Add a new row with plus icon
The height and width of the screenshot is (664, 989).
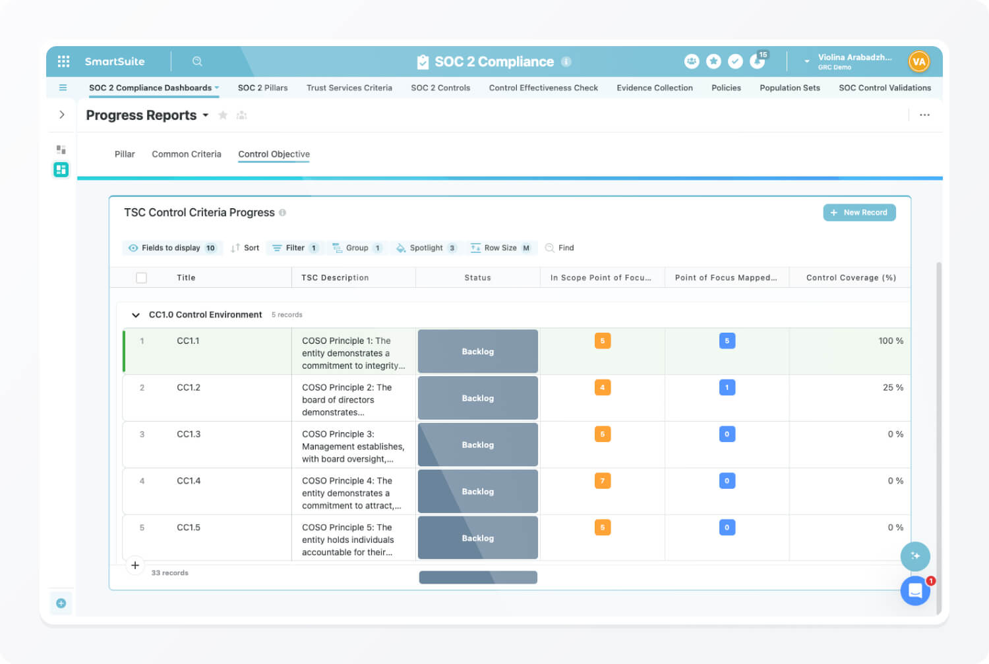pyautogui.click(x=135, y=565)
